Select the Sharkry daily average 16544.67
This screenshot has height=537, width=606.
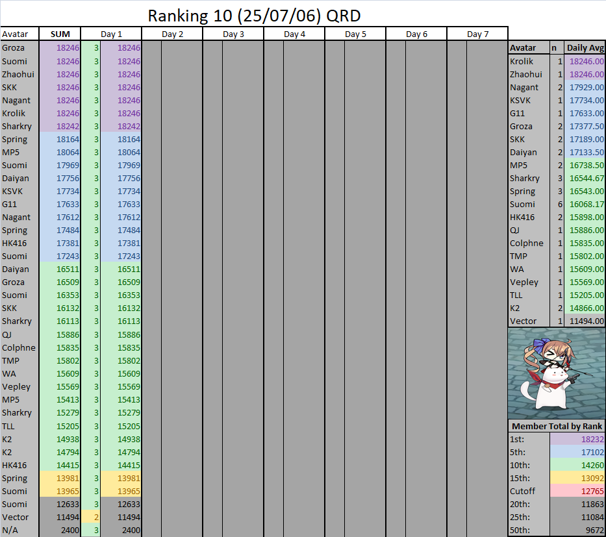point(585,178)
